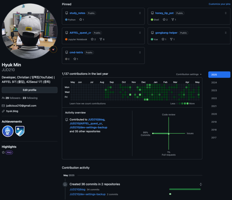Click the star count on AIFFEL_quest_cr
232x200 pixels.
coord(93,39)
